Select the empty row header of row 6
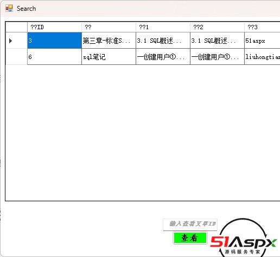 [x=16, y=57]
